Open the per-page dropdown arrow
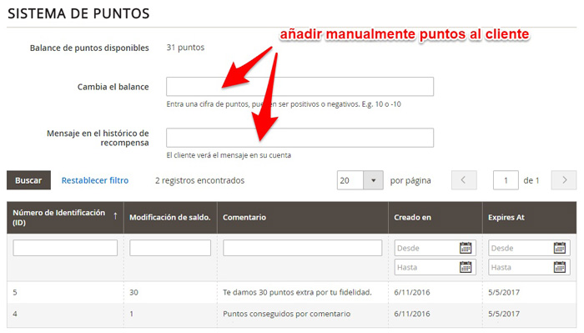This screenshot has width=584, height=333. (373, 180)
